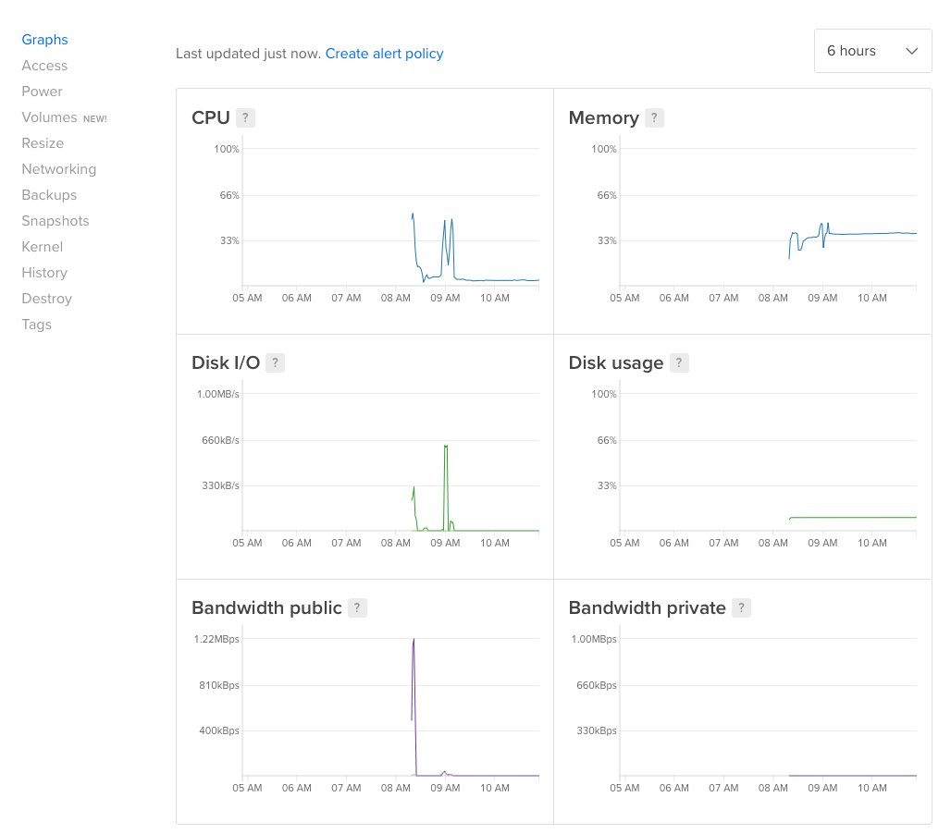Screen dimensions: 951x834
Task: Click the 400kBps axis label
Action: (219, 731)
